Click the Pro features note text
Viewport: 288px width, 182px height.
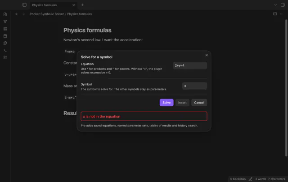[x=139, y=126]
